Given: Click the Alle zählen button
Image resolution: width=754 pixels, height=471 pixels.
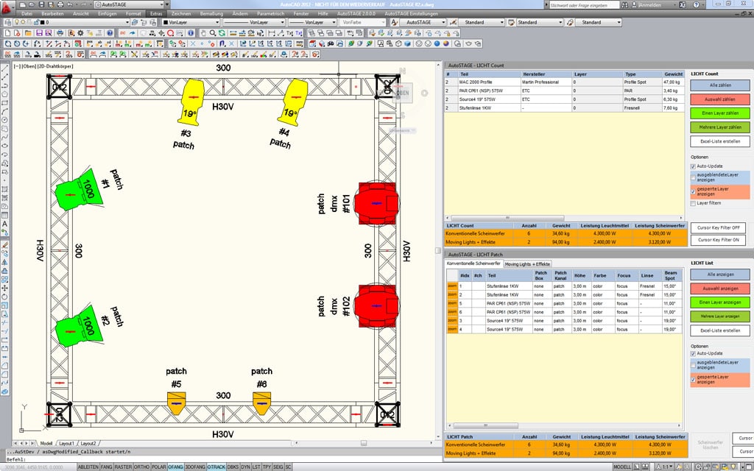Looking at the screenshot, I should tap(719, 85).
